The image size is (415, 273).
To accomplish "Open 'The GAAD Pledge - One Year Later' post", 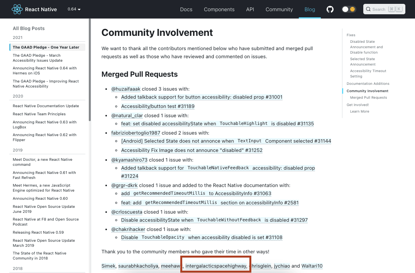I will point(46,47).
